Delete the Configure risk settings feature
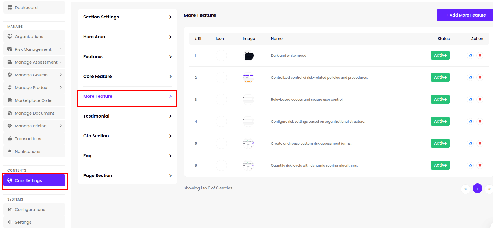 pyautogui.click(x=480, y=122)
